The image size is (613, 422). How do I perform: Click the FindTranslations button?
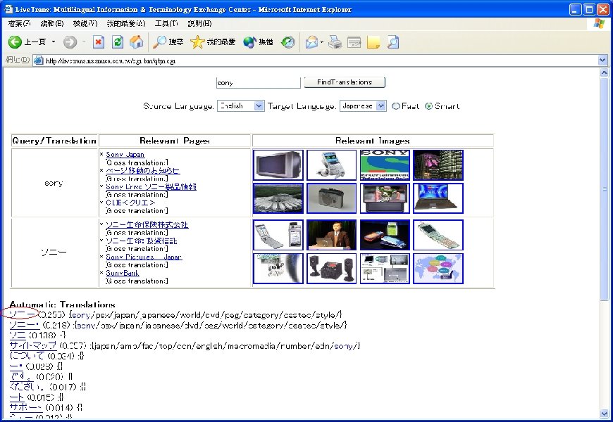pos(345,82)
